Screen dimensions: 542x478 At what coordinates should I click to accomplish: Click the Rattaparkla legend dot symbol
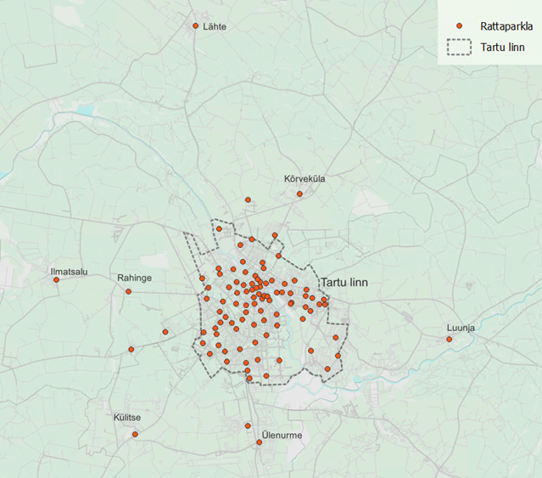460,26
